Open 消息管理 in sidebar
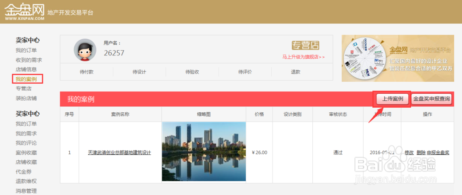This screenshot has height=195, width=462. click(x=26, y=191)
